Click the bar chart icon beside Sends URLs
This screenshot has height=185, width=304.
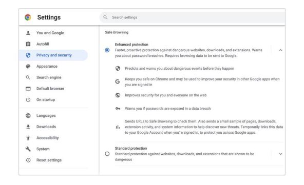pos(118,127)
